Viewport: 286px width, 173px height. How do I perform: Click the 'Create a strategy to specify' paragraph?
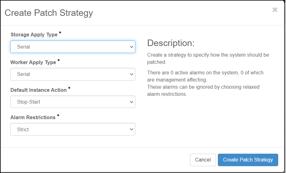[208, 58]
